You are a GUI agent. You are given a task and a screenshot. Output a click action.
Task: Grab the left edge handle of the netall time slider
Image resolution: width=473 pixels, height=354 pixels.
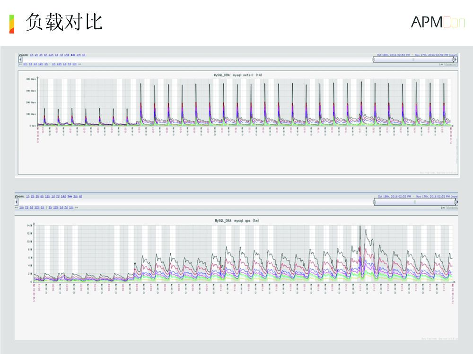coord(374,59)
